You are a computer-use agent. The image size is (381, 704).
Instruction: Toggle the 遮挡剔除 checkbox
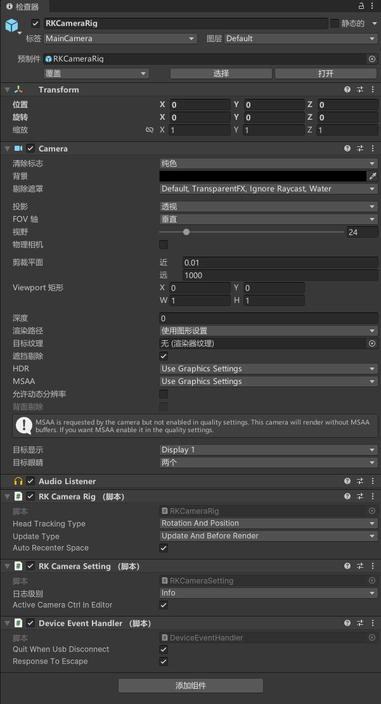pyautogui.click(x=164, y=356)
